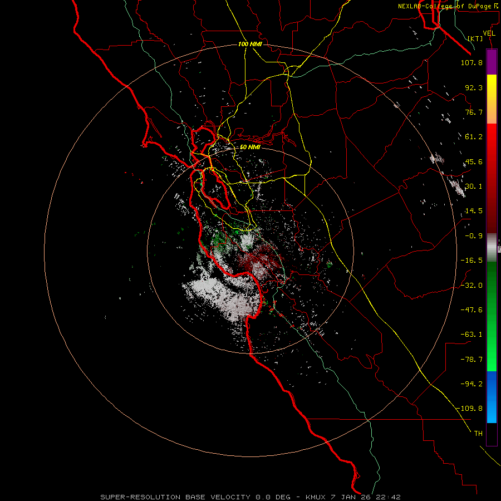Pick the gray near-zero color bar segment
This screenshot has width=501, height=501.
[492, 248]
